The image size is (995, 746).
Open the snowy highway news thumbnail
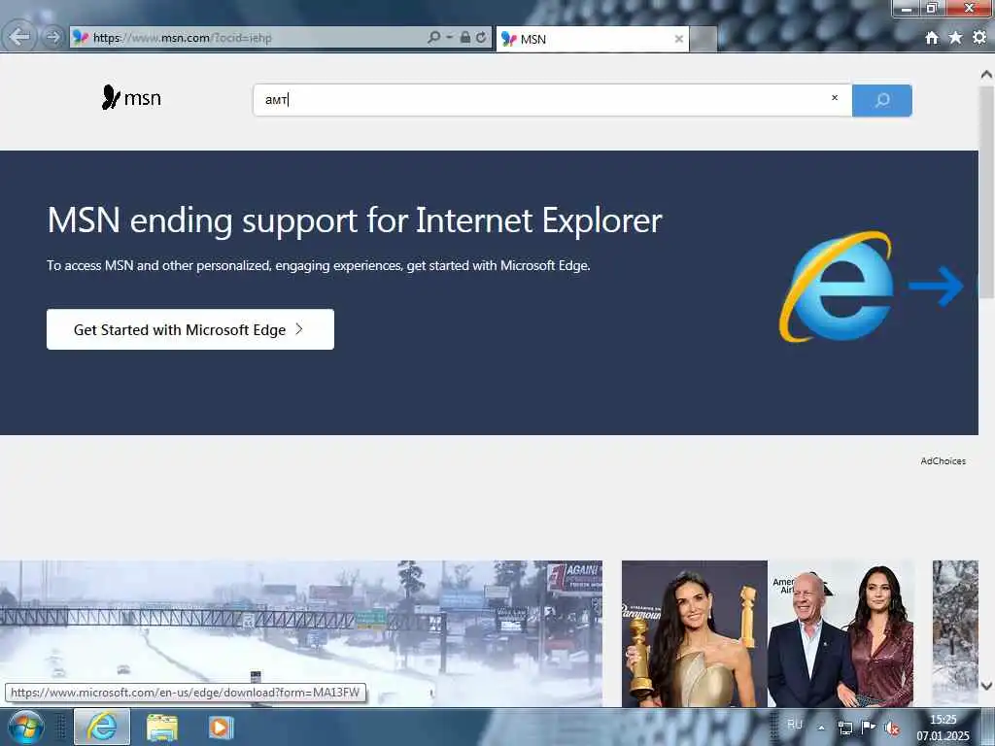click(x=301, y=633)
